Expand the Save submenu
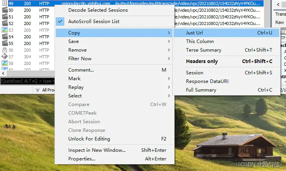Image resolution: width=286 pixels, height=171 pixels. [x=114, y=41]
